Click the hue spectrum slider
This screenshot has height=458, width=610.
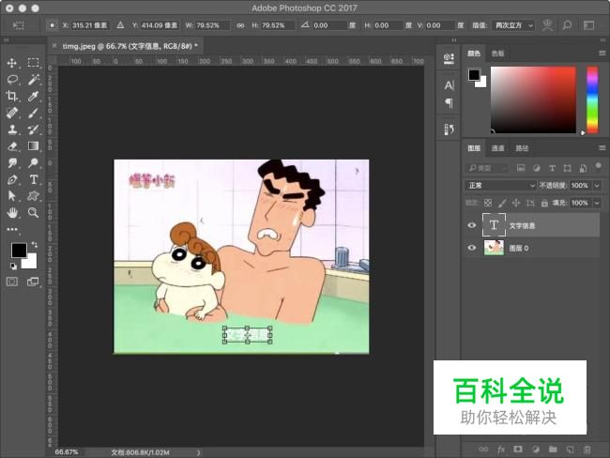pos(592,99)
